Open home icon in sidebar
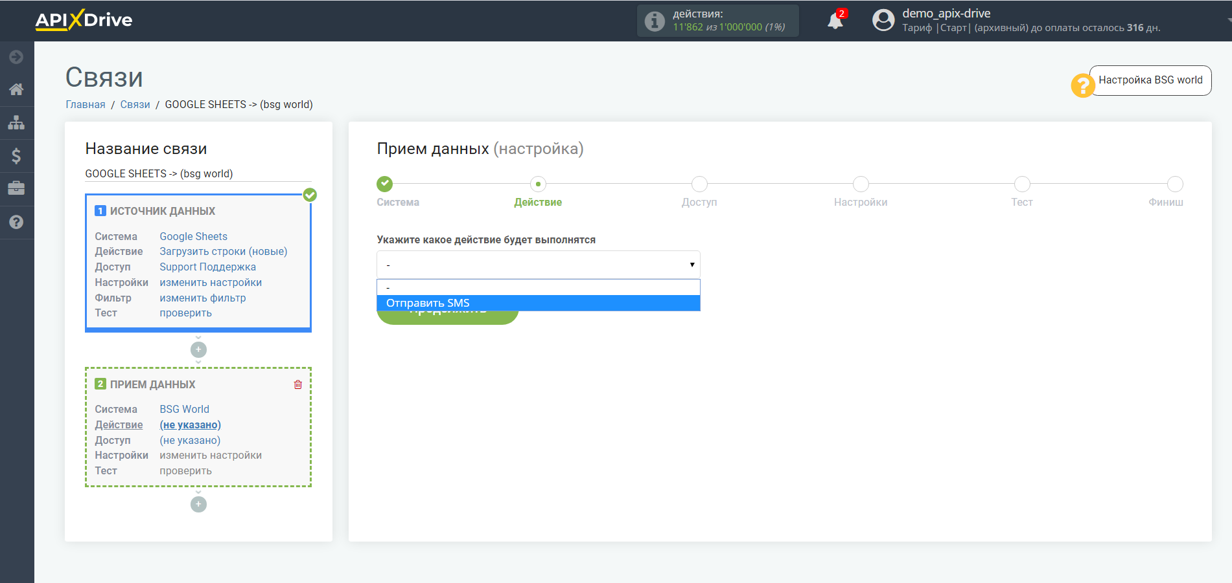The image size is (1232, 583). pos(16,89)
